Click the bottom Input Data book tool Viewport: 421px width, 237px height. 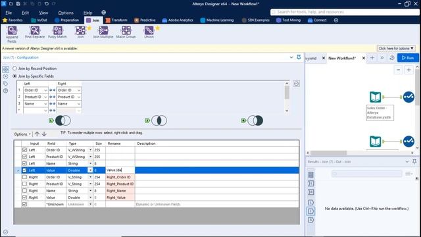point(375,142)
